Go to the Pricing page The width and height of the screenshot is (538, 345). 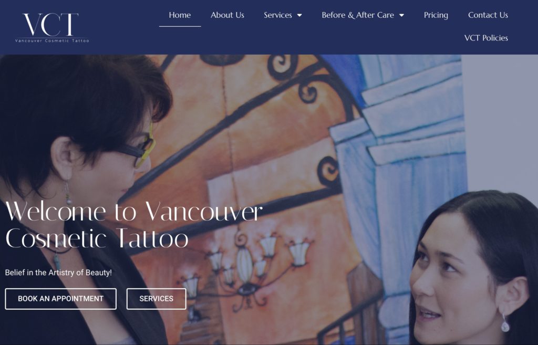click(436, 15)
